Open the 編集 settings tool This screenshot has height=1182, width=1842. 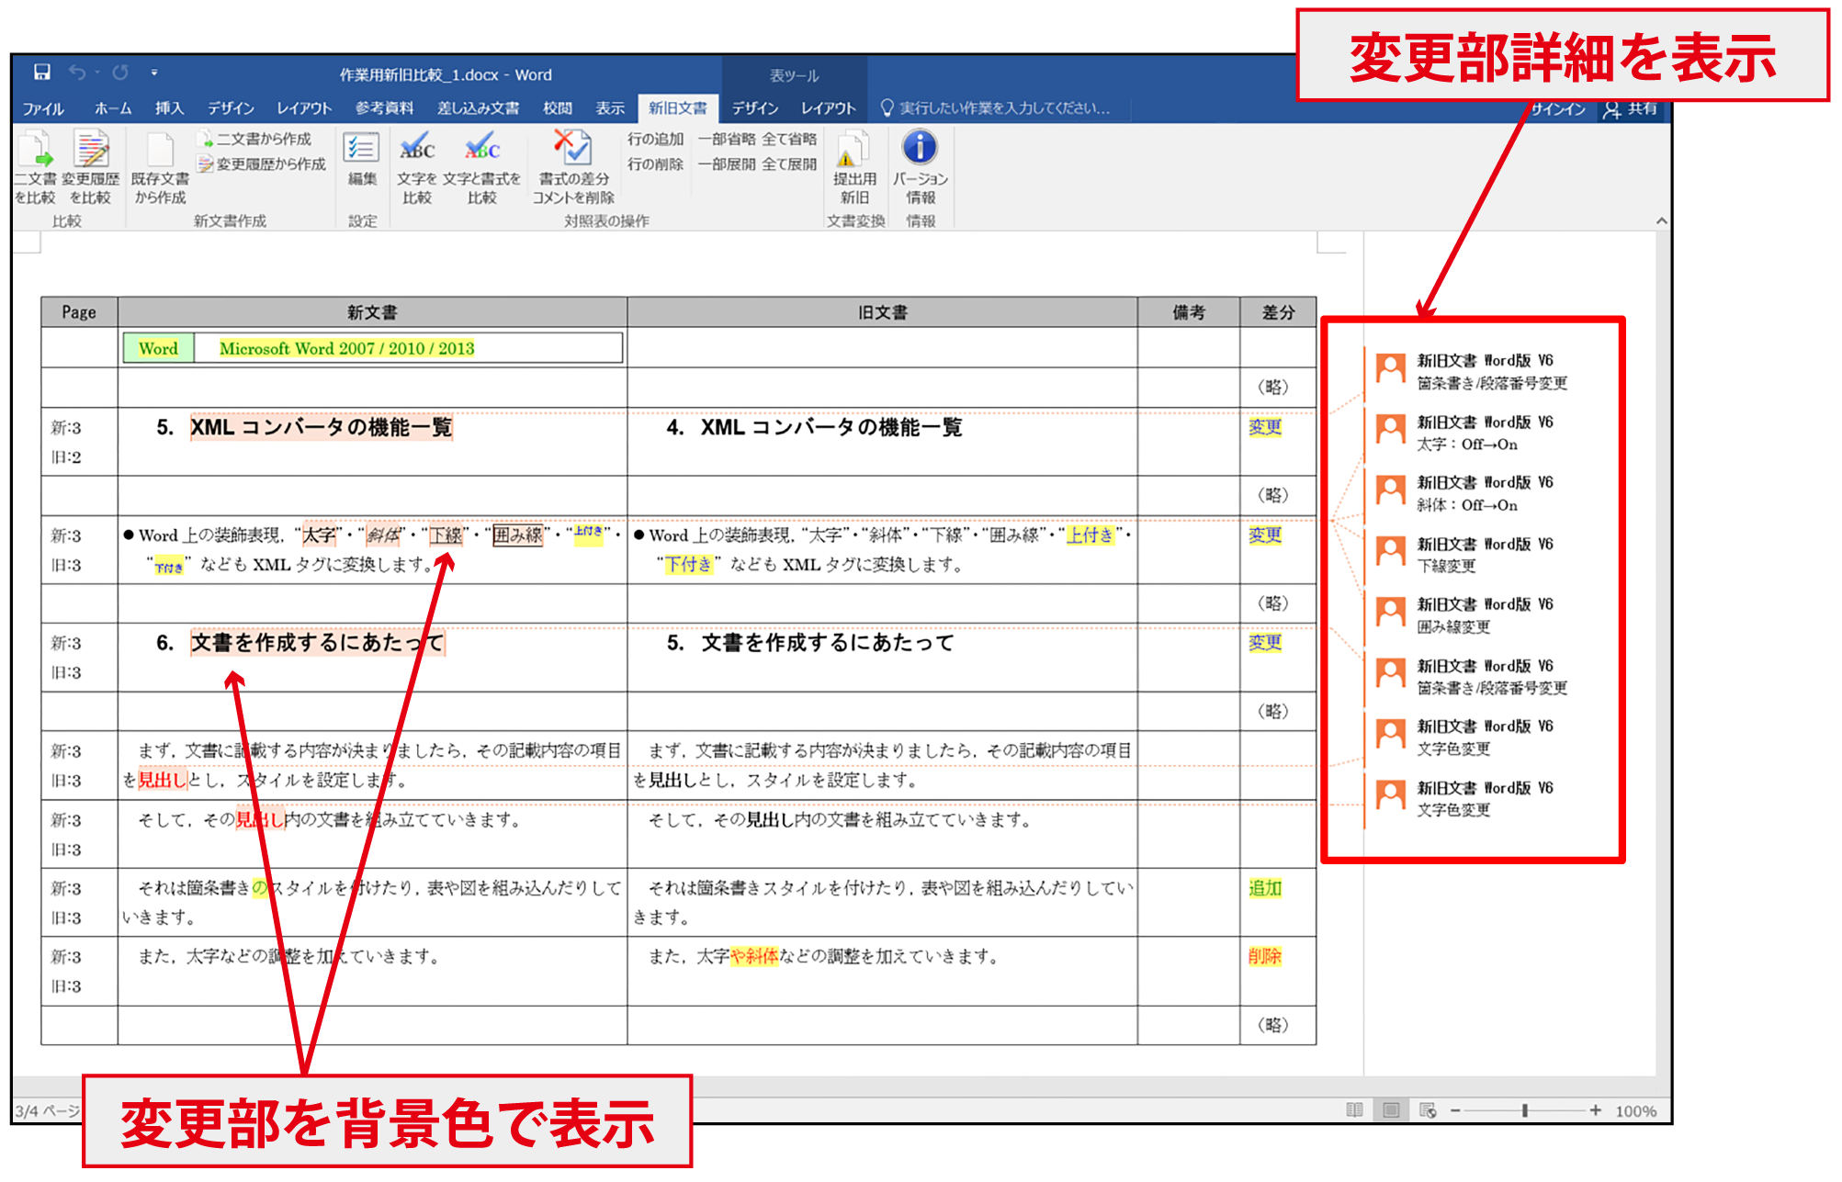point(361,170)
